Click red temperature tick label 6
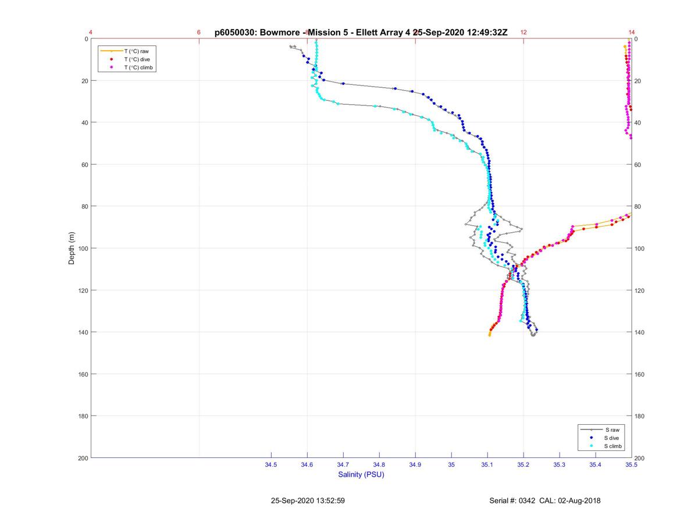This screenshot has width=698, height=515. (199, 33)
